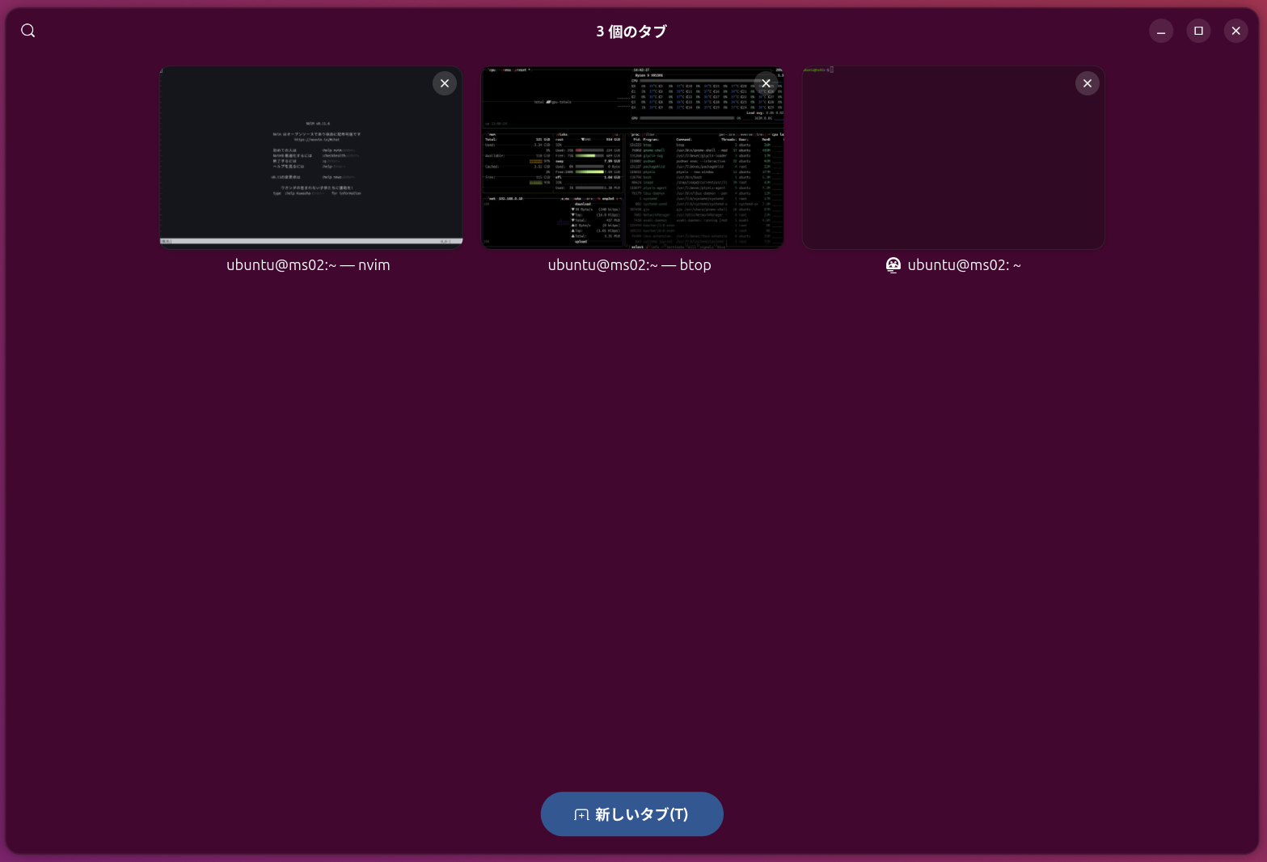Maximize the terminal window
This screenshot has height=862, width=1267.
pyautogui.click(x=1198, y=31)
